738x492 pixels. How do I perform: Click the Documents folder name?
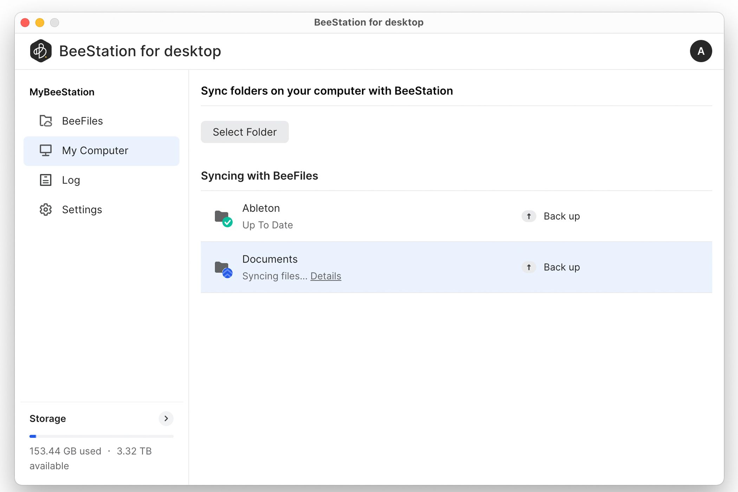click(x=270, y=259)
